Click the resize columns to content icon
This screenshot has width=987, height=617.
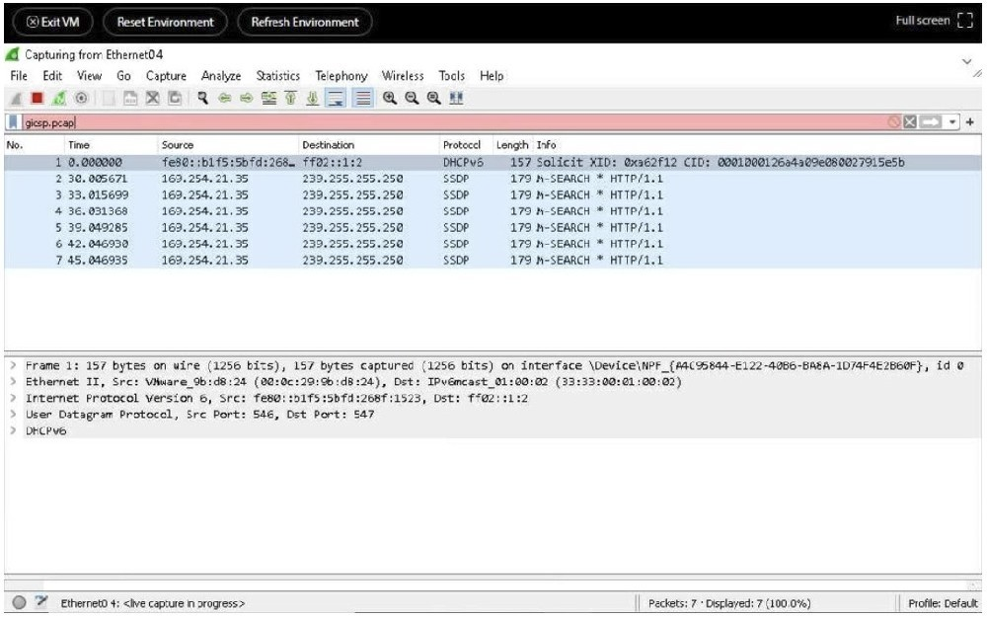(456, 98)
